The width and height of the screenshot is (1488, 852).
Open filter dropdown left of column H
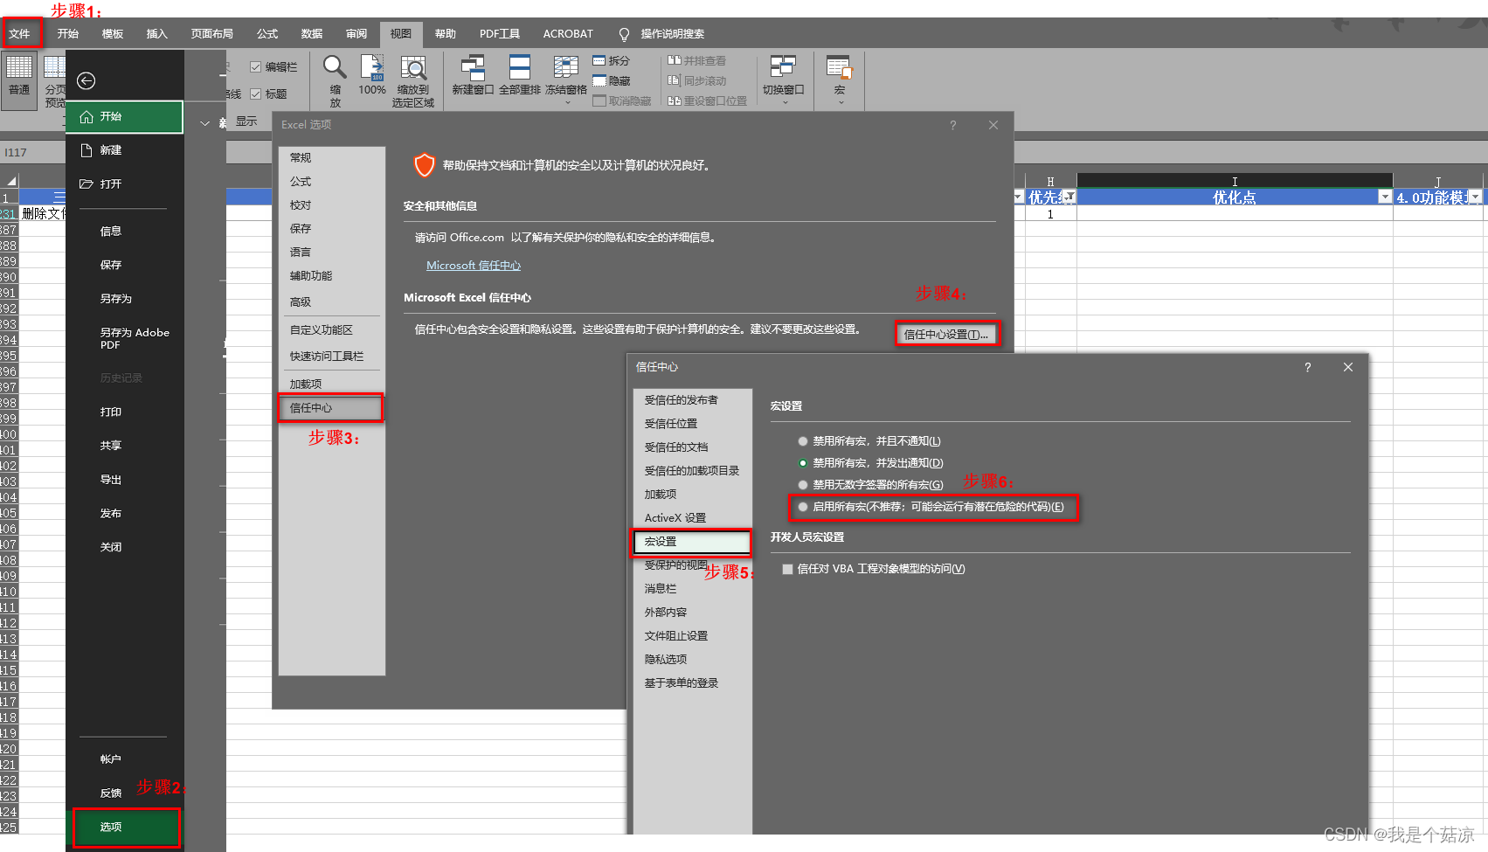[1019, 197]
